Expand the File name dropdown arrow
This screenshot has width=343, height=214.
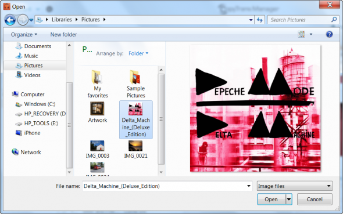249,186
